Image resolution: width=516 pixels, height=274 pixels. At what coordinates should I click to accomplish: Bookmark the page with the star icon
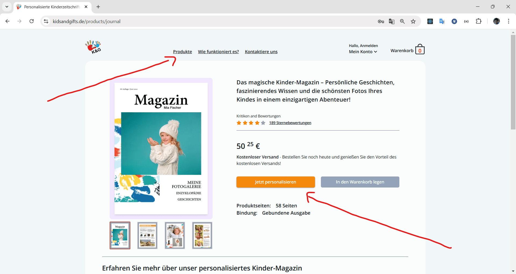pyautogui.click(x=413, y=21)
